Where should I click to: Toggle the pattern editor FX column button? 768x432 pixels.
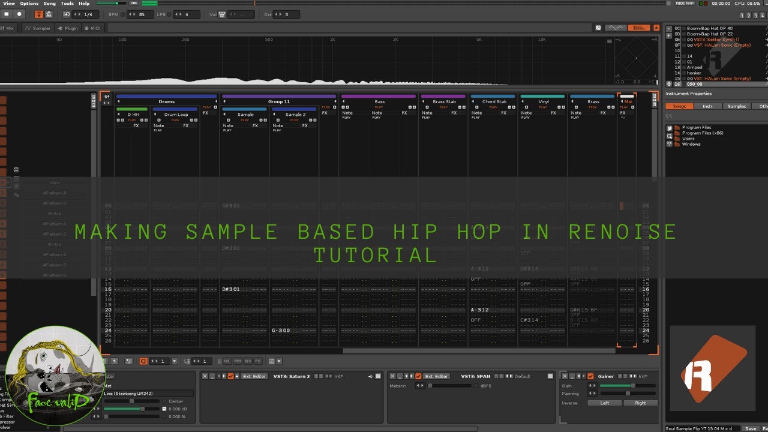[x=257, y=361]
